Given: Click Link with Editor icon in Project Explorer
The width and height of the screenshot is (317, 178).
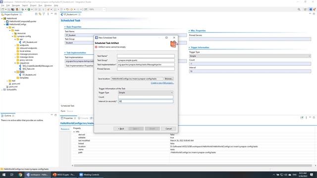Looking at the screenshot, I should point(40,14).
